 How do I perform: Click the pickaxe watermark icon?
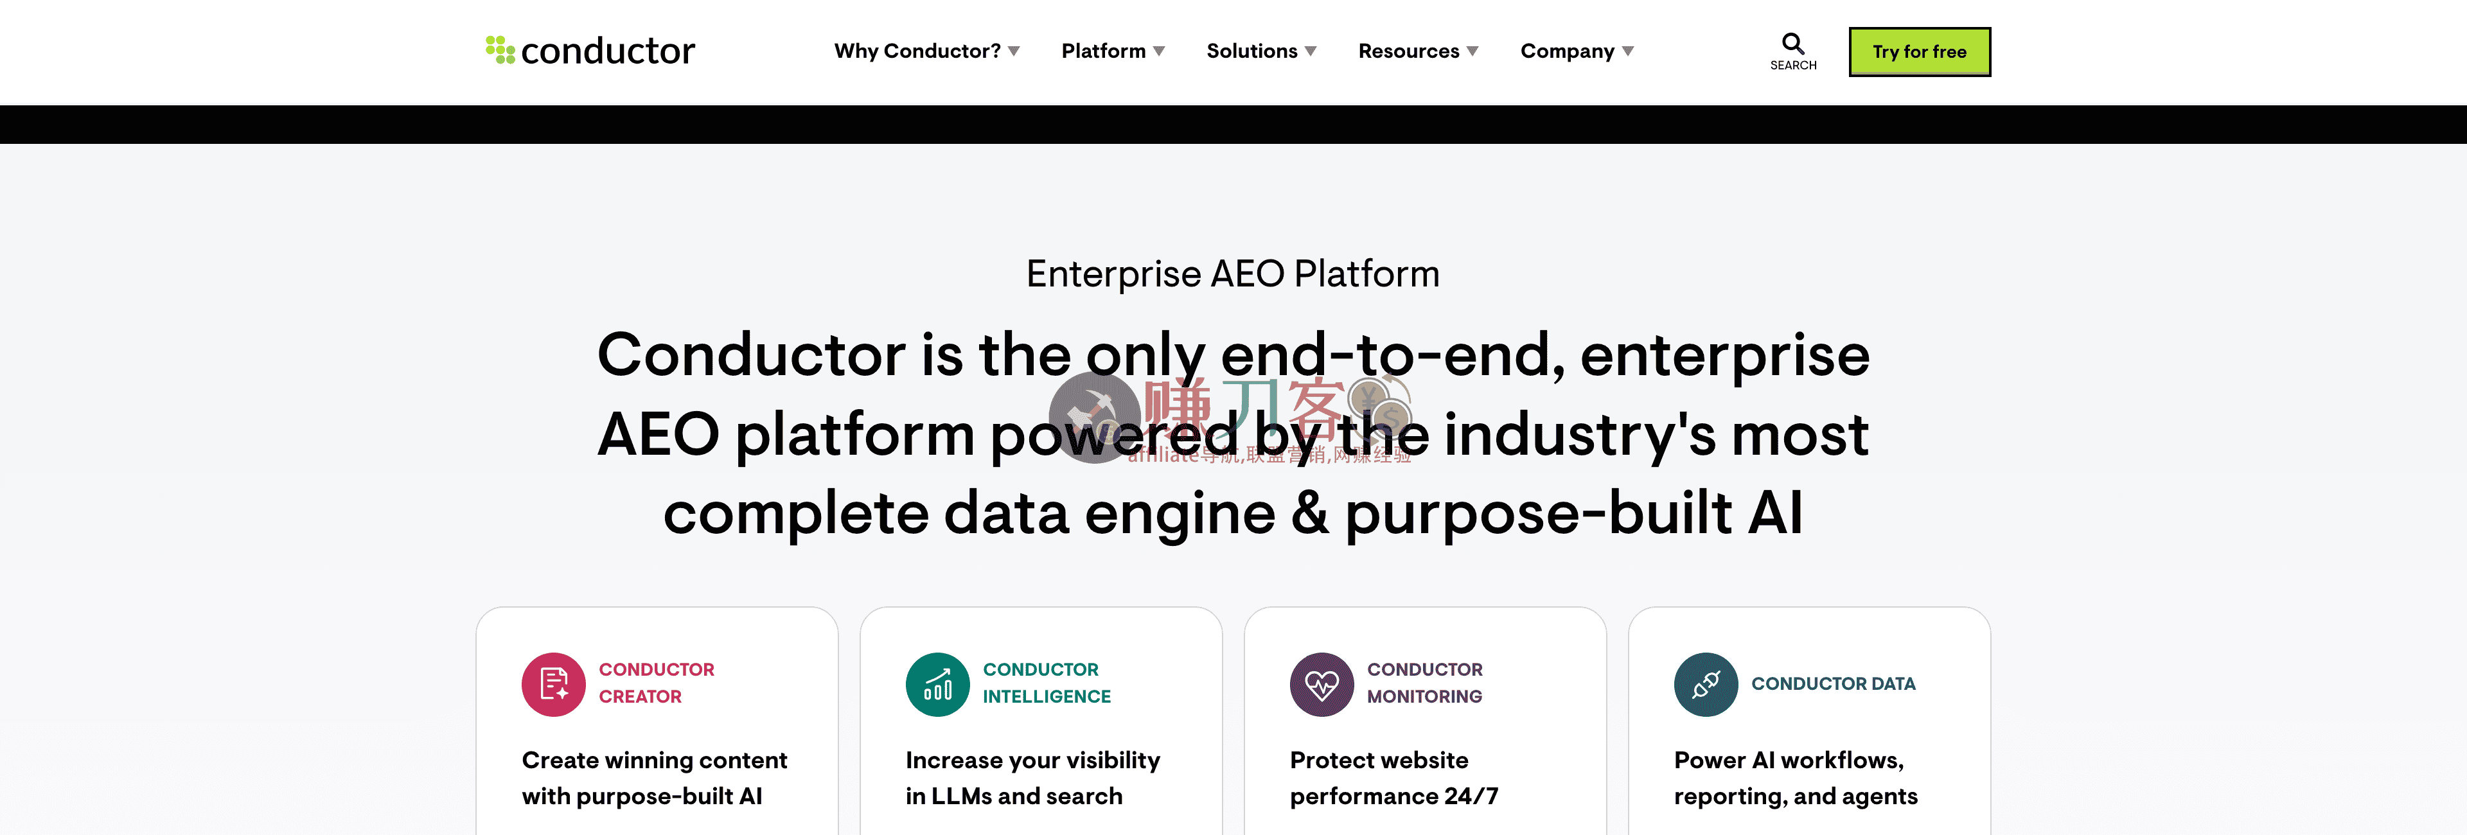(x=1093, y=418)
